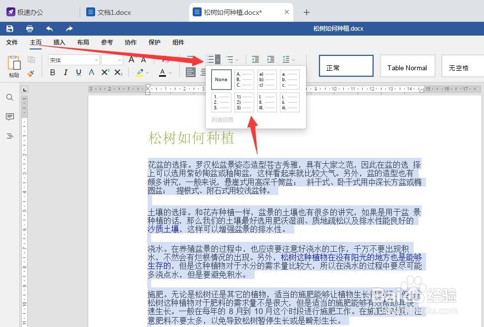
Task: Toggle Superscript formatting
Action: click(x=105, y=72)
